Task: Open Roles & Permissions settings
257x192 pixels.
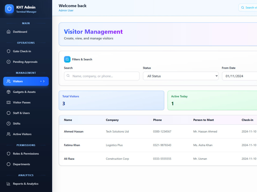Action: click(x=26, y=154)
